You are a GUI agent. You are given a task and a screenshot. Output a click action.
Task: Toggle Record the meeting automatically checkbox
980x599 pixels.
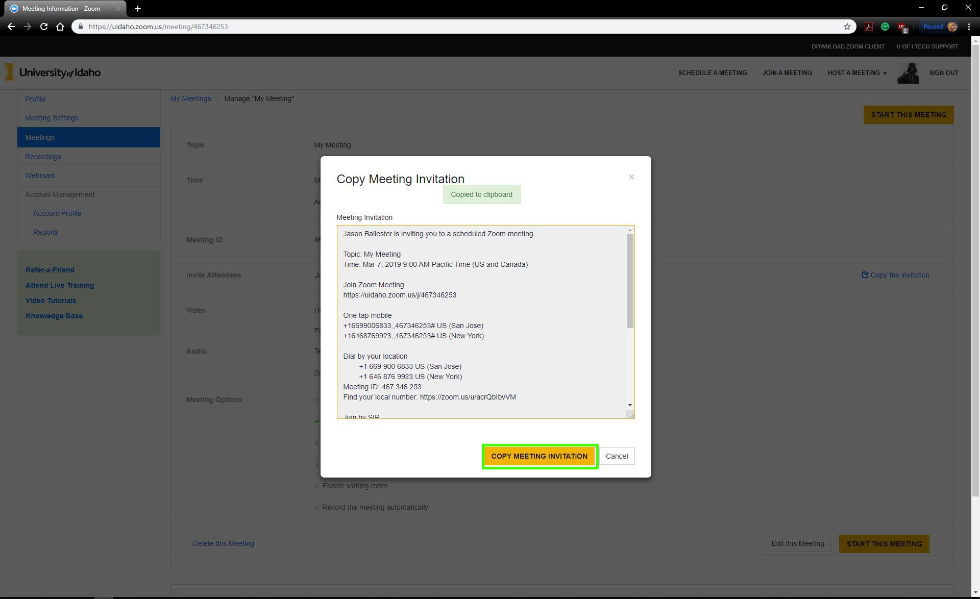pyautogui.click(x=316, y=507)
